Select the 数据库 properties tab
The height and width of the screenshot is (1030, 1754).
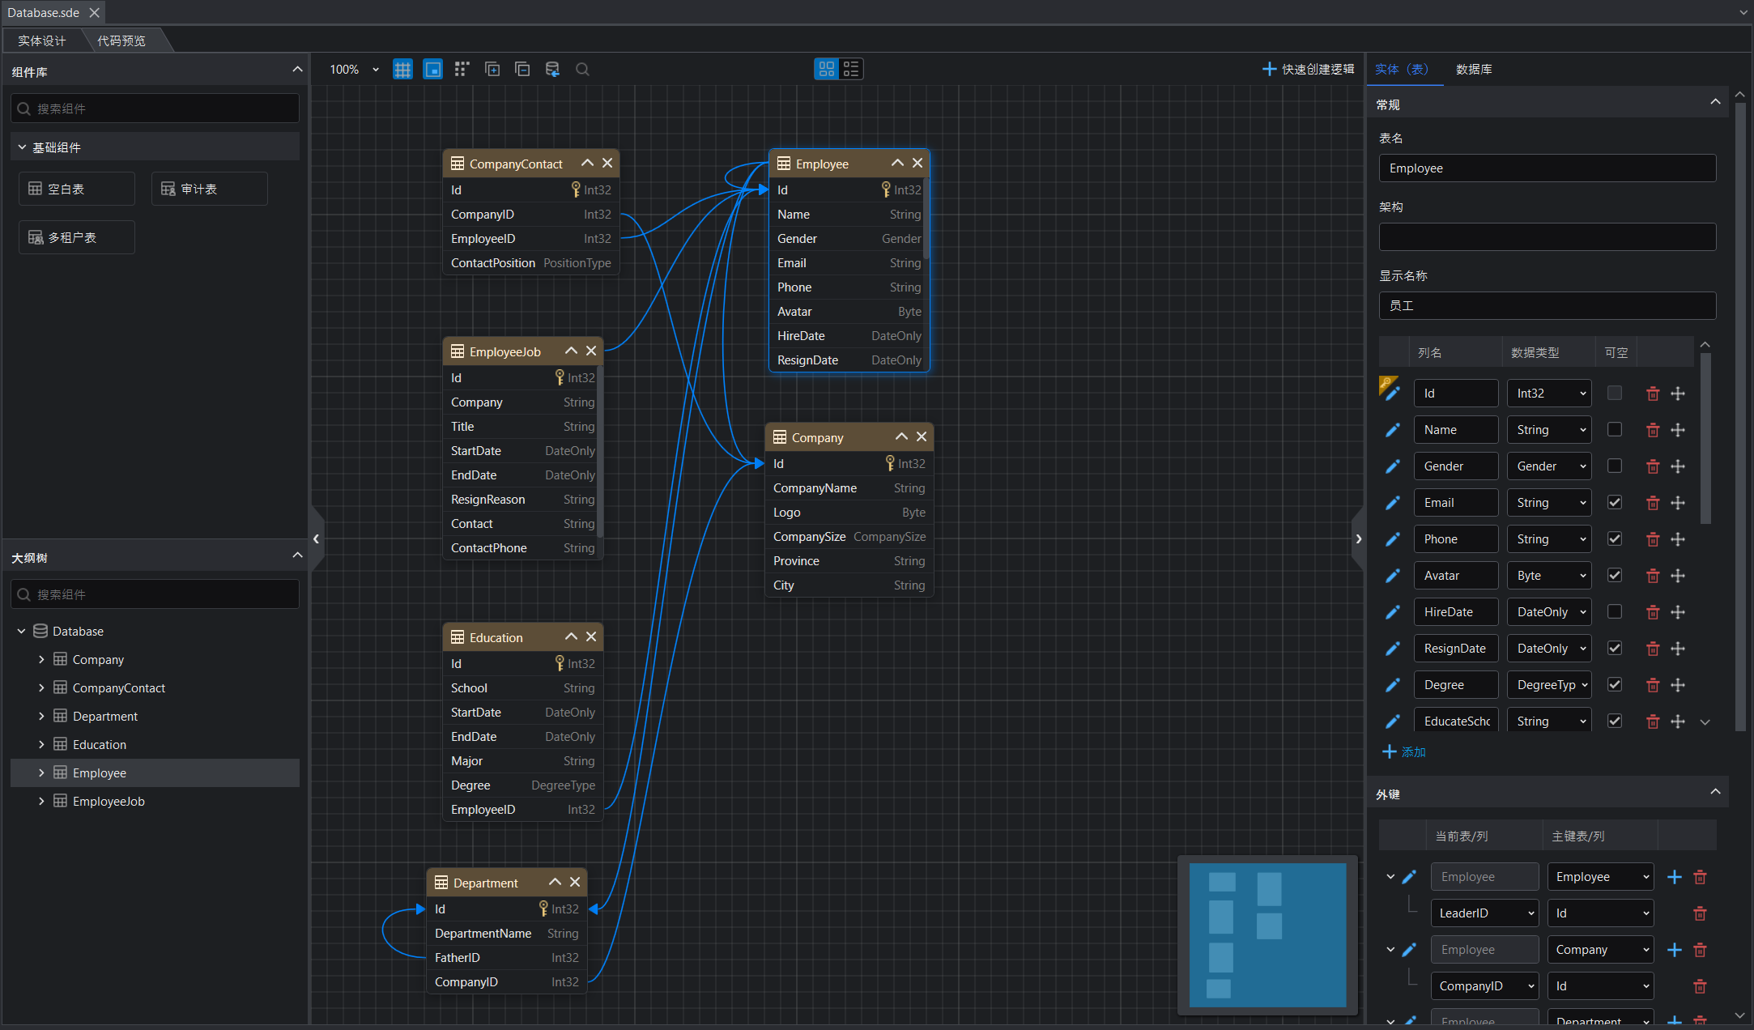pos(1474,70)
